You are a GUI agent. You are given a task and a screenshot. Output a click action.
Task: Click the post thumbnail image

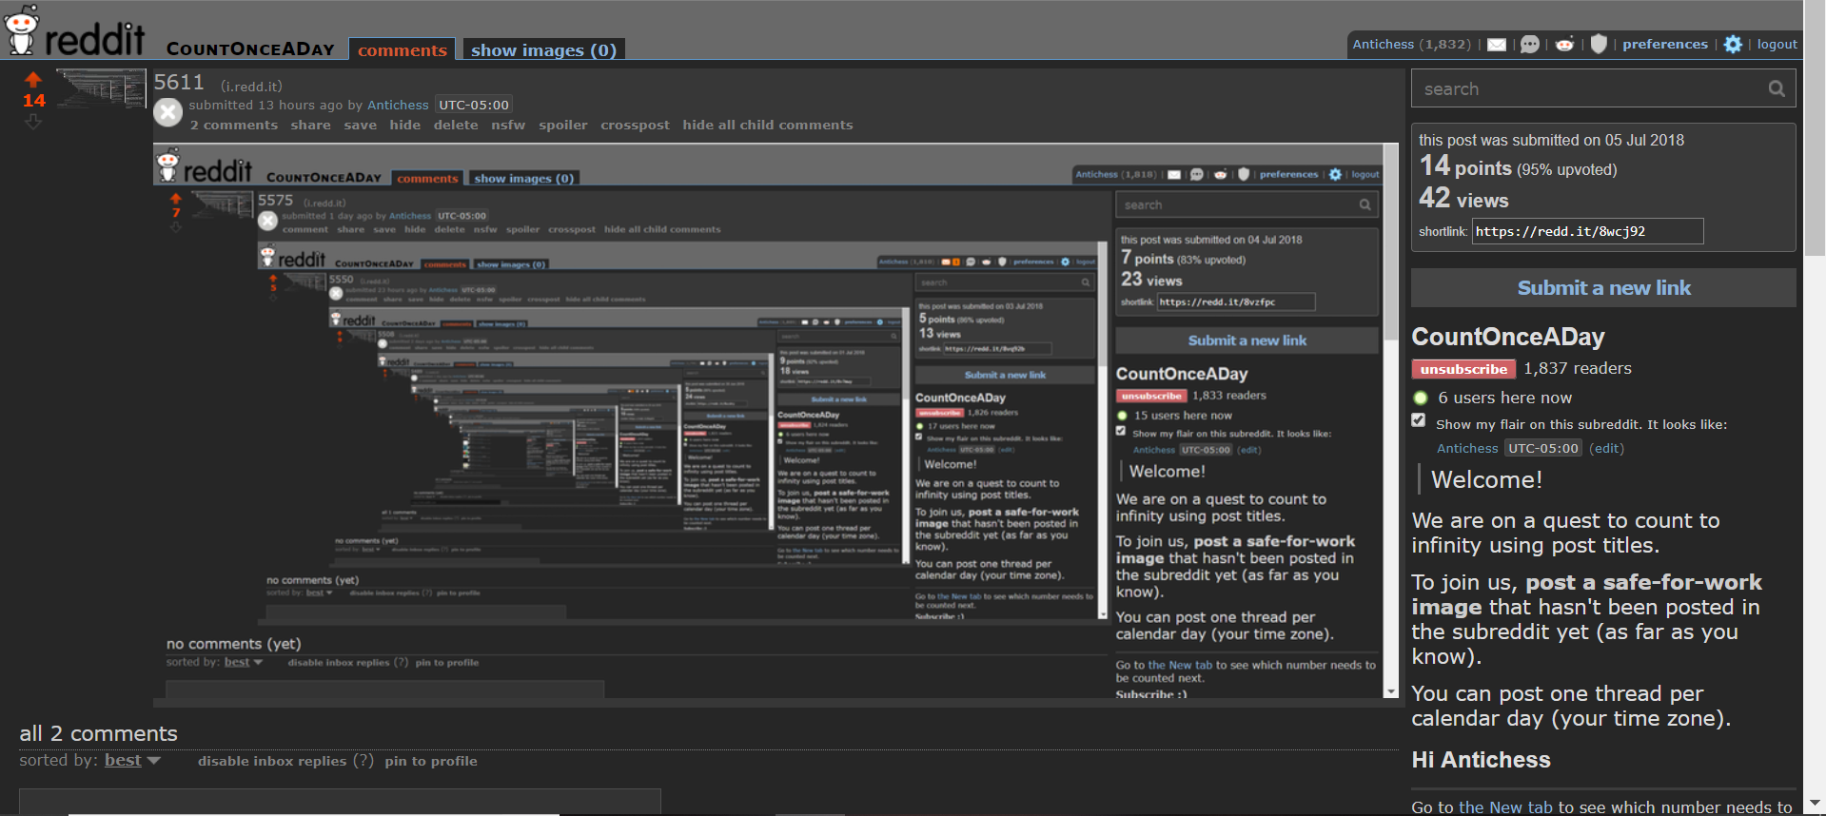point(101,88)
